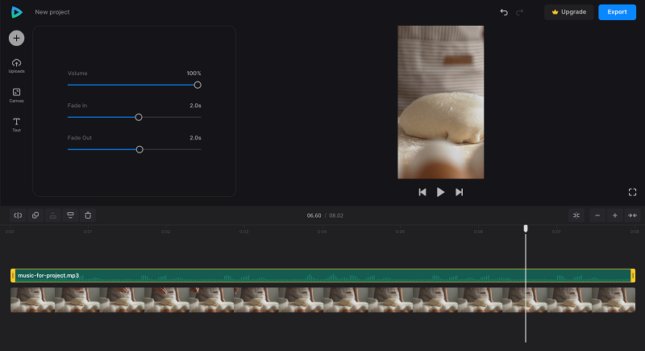
Task: Click the left trim handle of audio clip
Action: pos(13,275)
